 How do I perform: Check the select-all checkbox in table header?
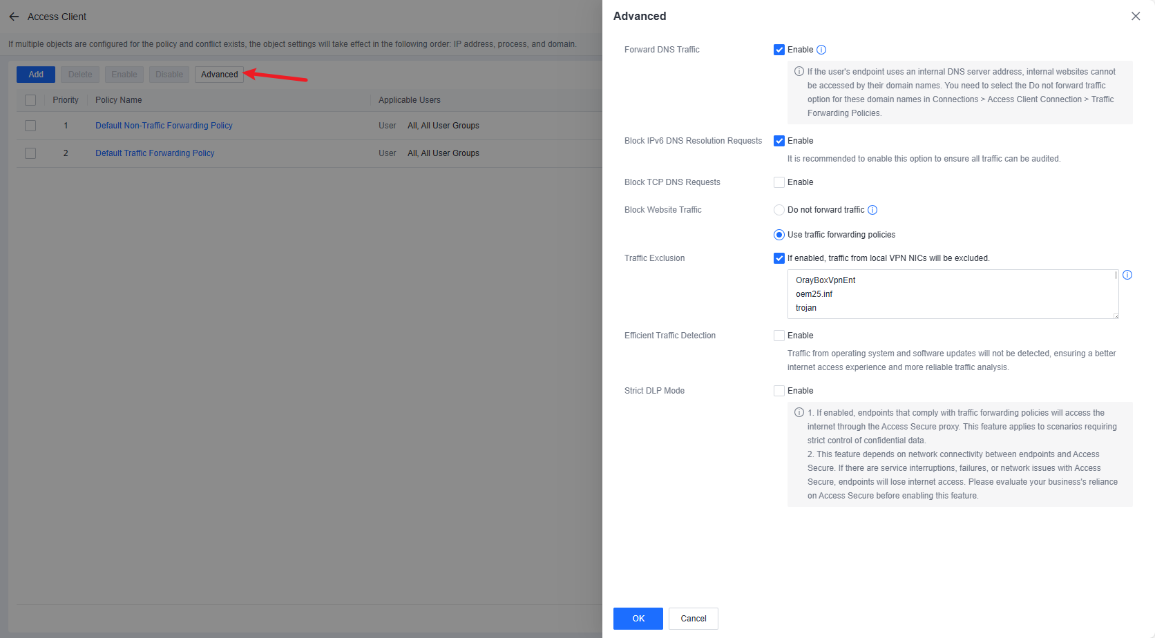point(30,100)
